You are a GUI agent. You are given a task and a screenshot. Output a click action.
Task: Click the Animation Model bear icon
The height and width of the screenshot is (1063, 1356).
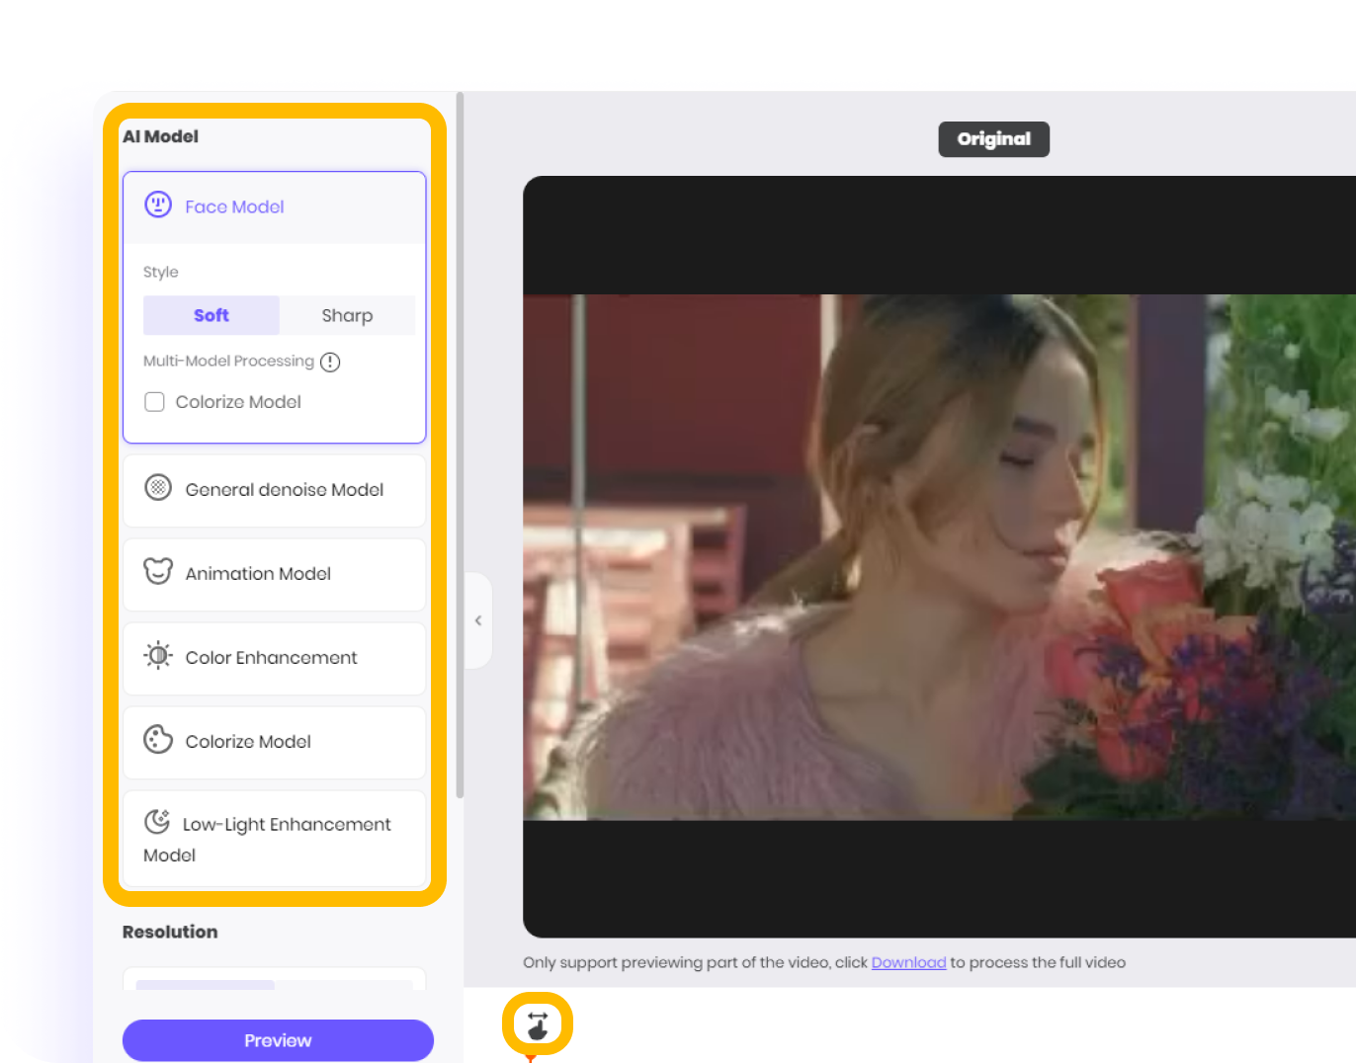pos(157,572)
